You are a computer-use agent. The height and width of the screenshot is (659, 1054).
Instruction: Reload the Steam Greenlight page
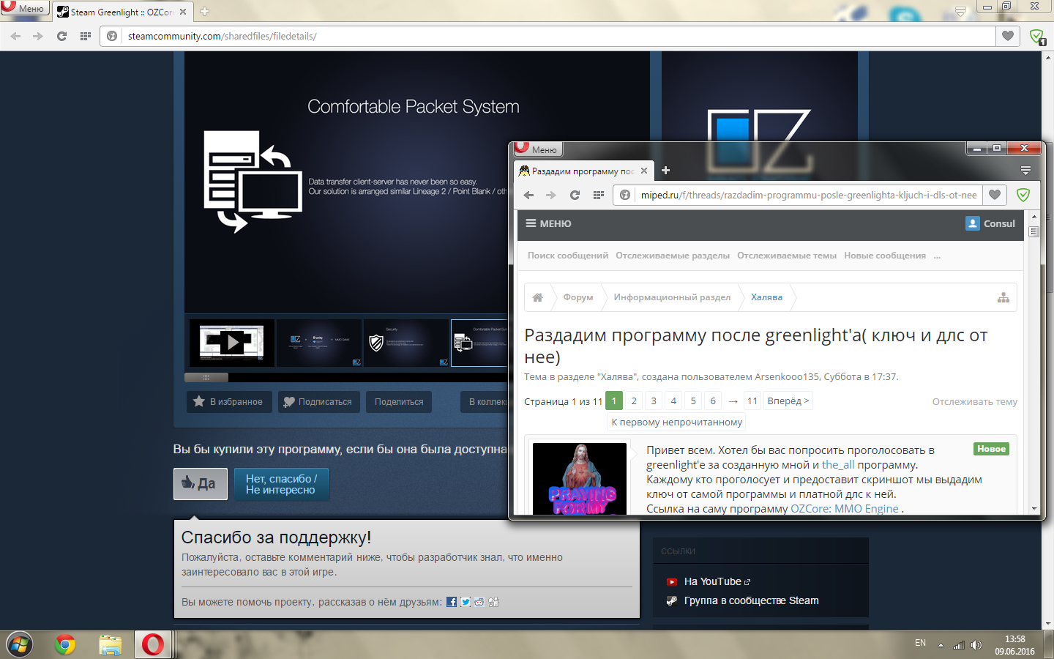pos(61,36)
